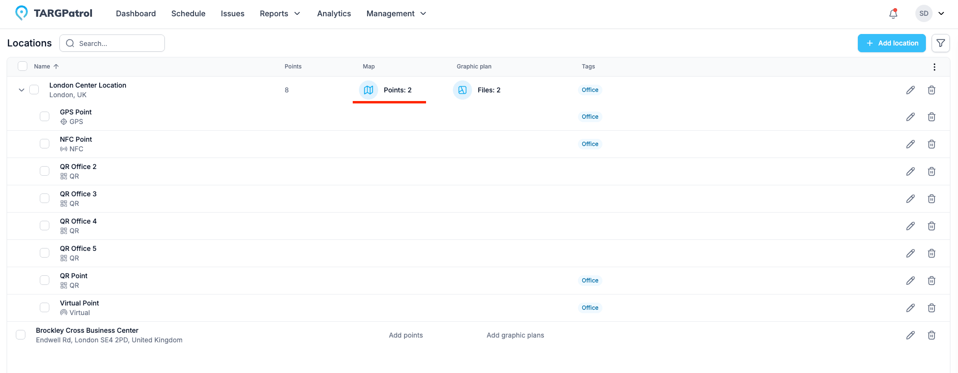Edit the Virtual Point row
Screen dimensions: 958x373
point(910,308)
